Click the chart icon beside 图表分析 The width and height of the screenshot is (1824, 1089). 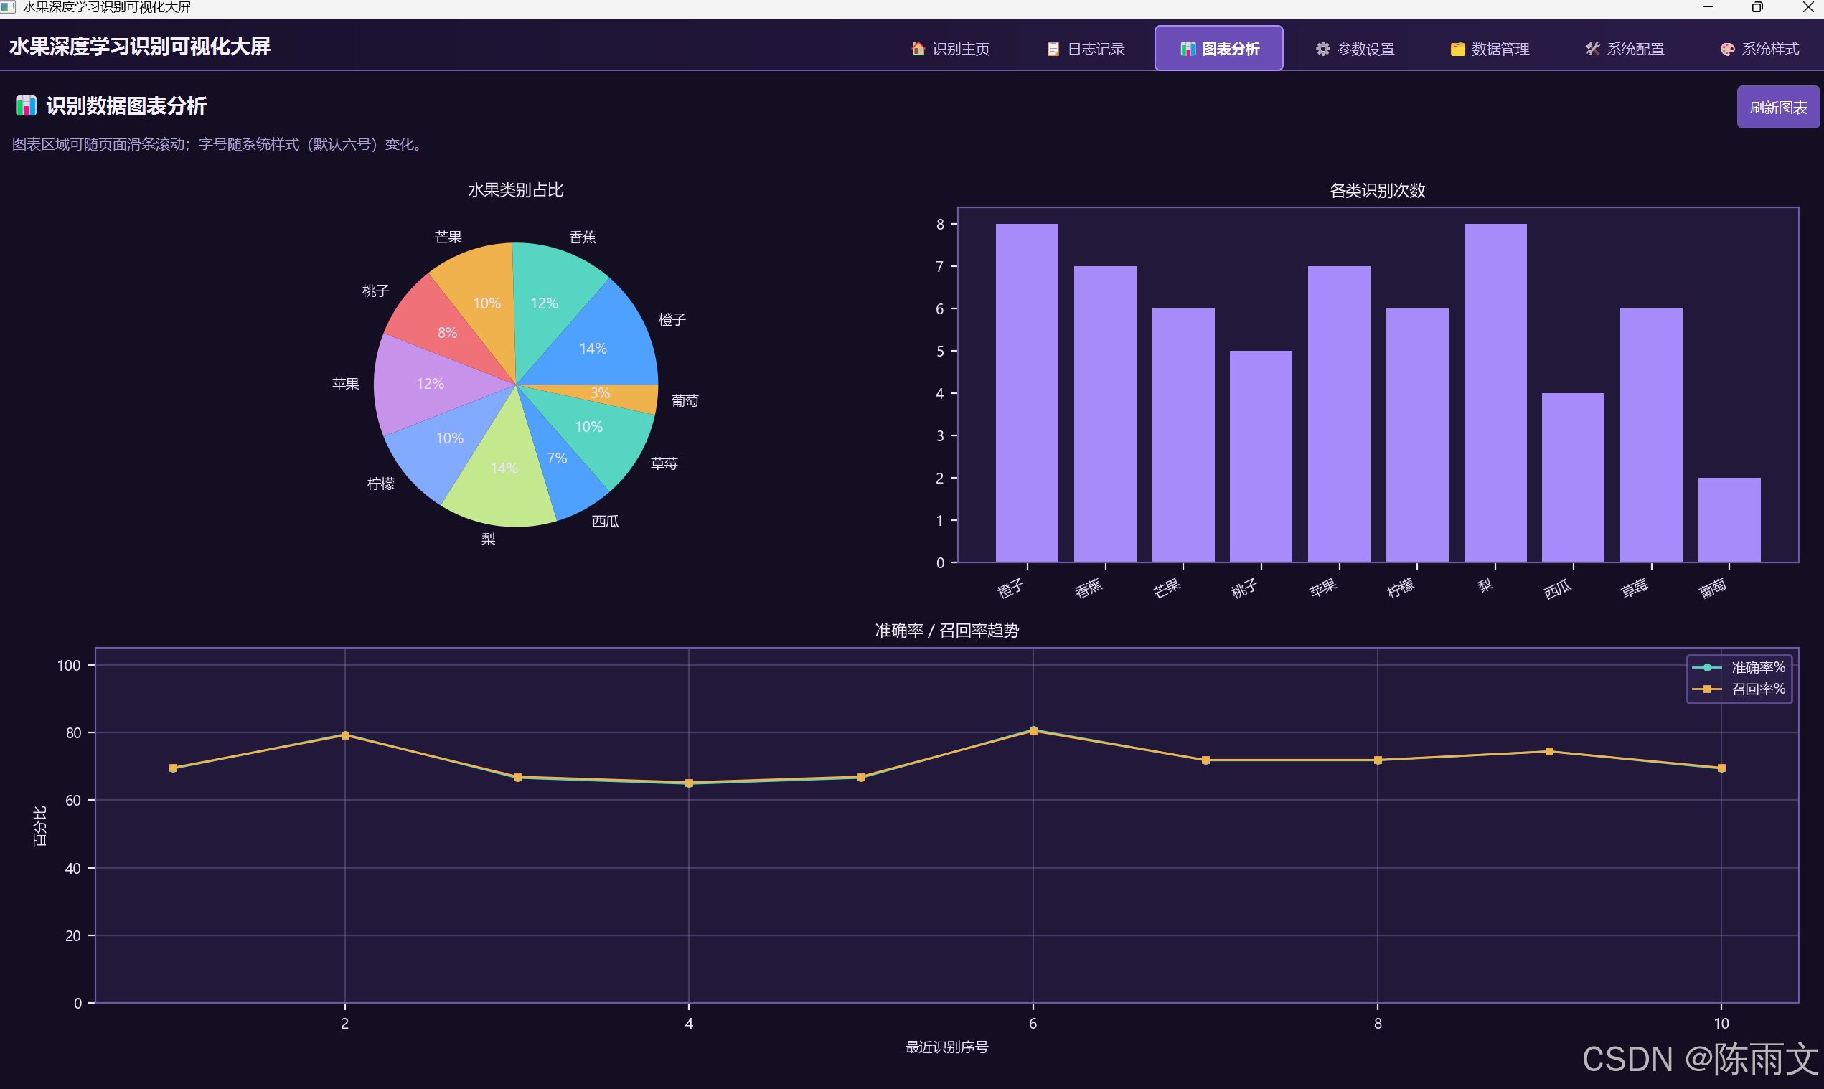[1188, 49]
